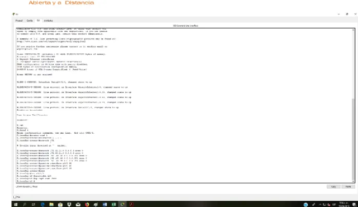Click the 'Invalid input detected' error line
This screenshot has height=207, width=358.
pyautogui.click(x=42, y=146)
